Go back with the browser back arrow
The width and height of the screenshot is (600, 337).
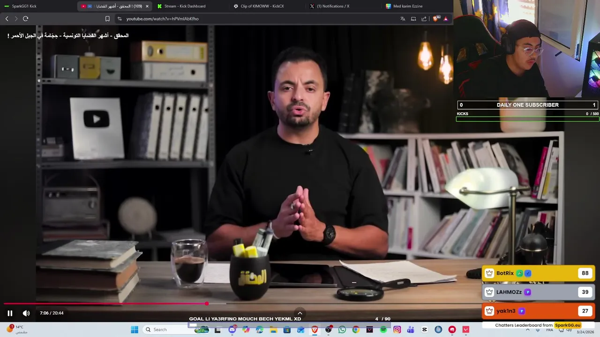(7, 19)
